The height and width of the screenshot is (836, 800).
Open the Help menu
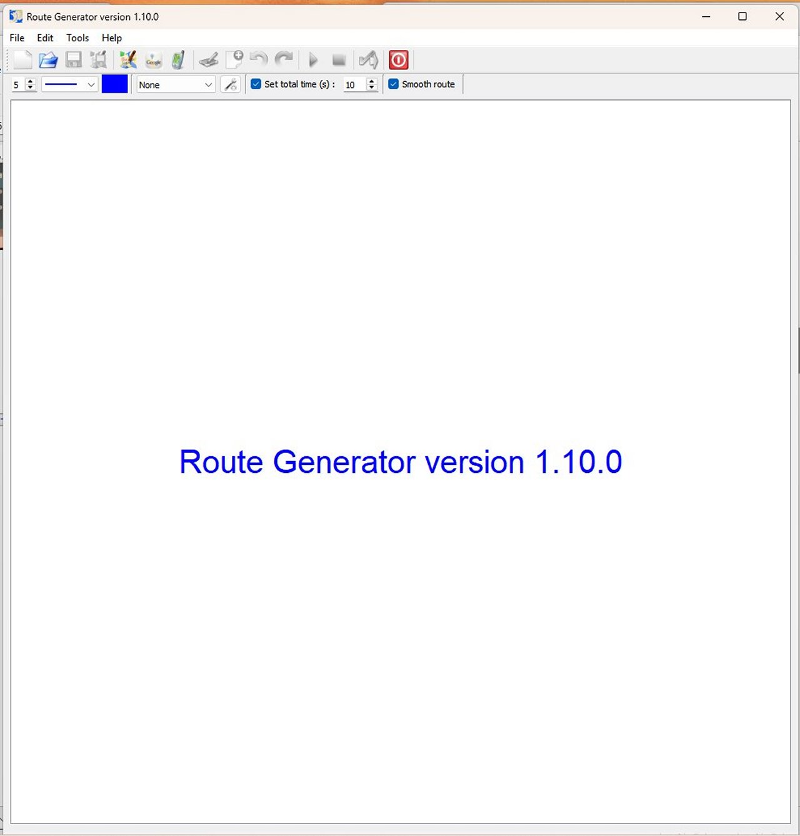[111, 38]
